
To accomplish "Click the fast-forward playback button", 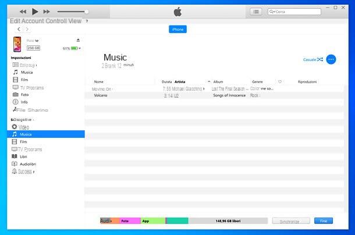I will [x=47, y=12].
